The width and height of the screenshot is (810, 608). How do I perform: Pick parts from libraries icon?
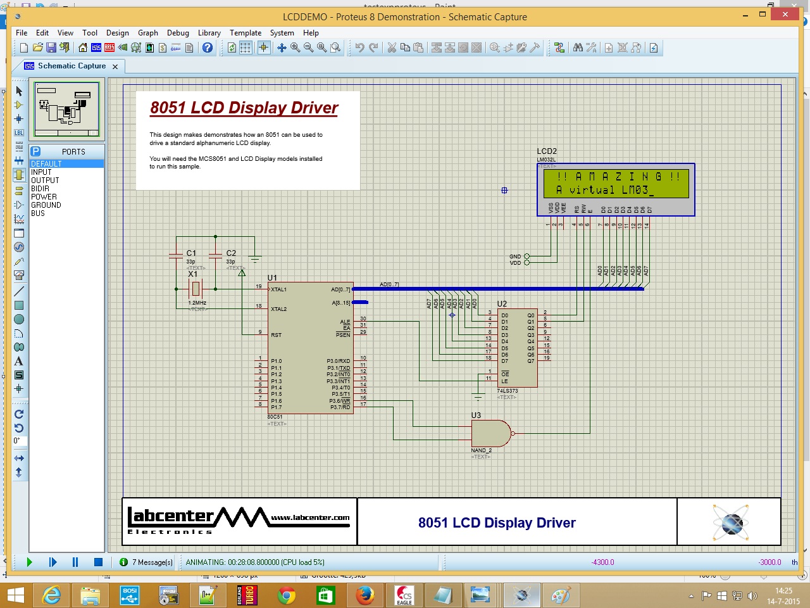pyautogui.click(x=495, y=47)
